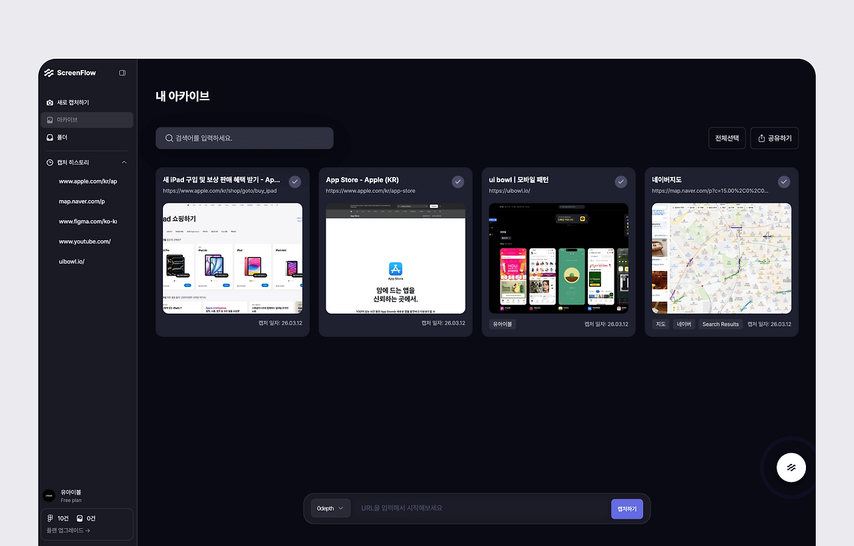Click the ScreenFlow logo in the sidebar
The width and height of the screenshot is (854, 546).
pyautogui.click(x=70, y=73)
